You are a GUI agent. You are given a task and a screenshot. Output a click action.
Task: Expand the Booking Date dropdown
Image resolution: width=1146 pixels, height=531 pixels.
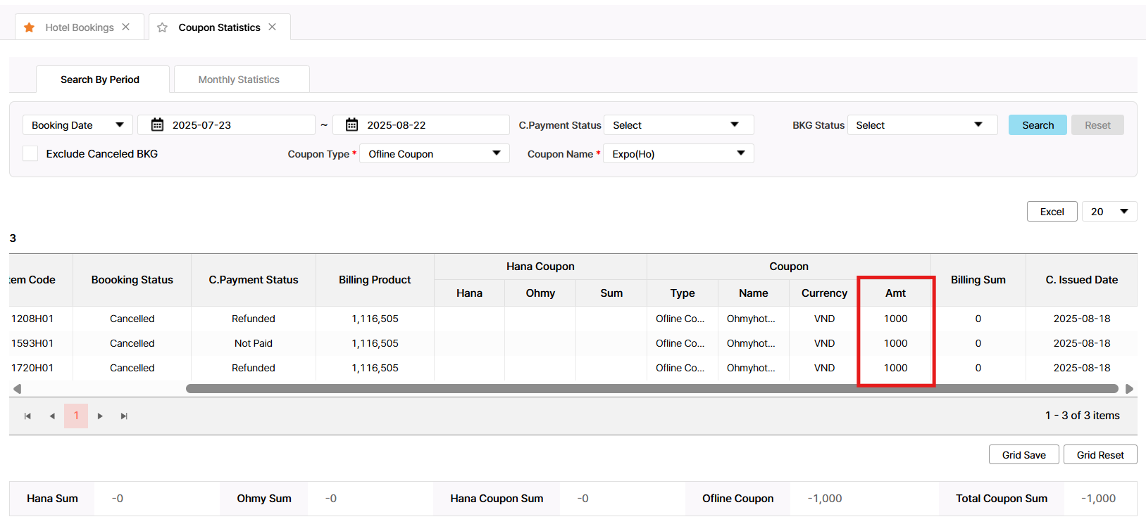(x=77, y=125)
